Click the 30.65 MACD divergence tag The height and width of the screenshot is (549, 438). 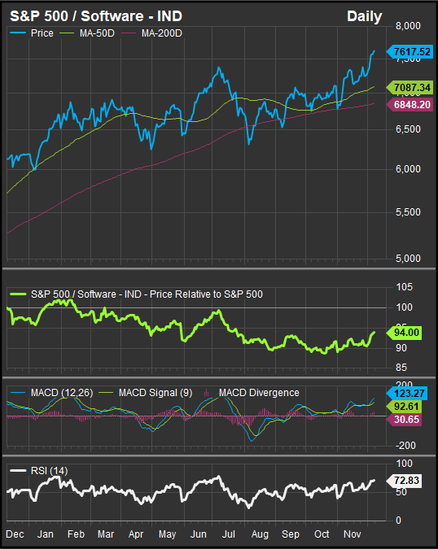pos(404,420)
